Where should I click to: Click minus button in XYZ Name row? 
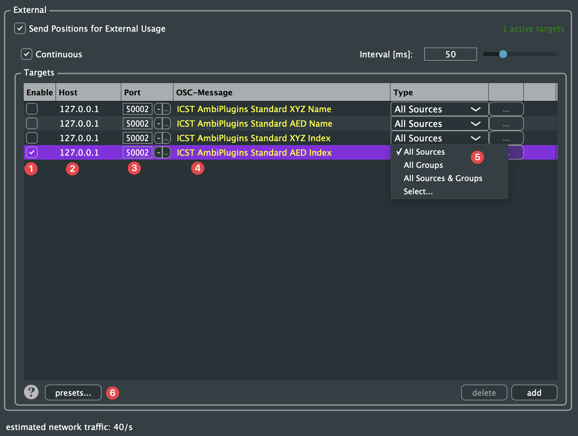coord(158,109)
